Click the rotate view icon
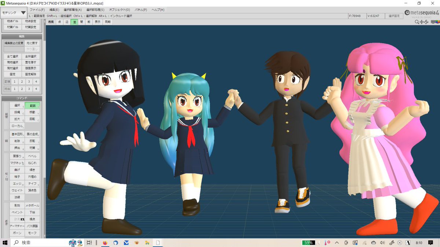The width and height of the screenshot is (440, 247). coord(426,22)
